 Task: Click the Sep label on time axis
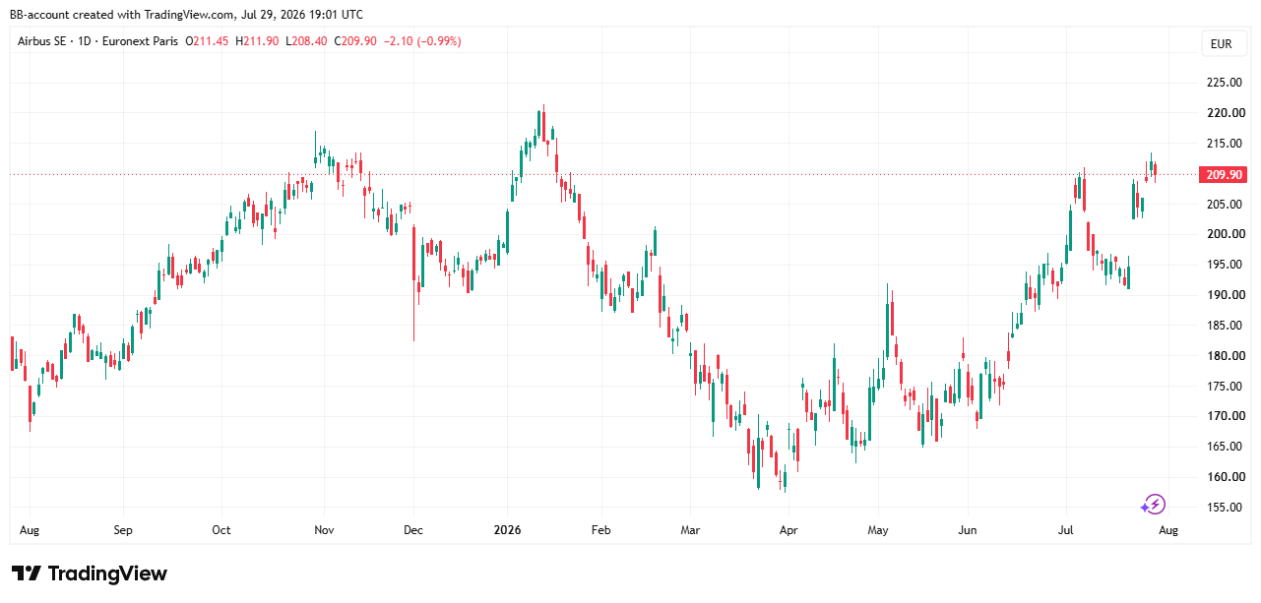coord(123,530)
